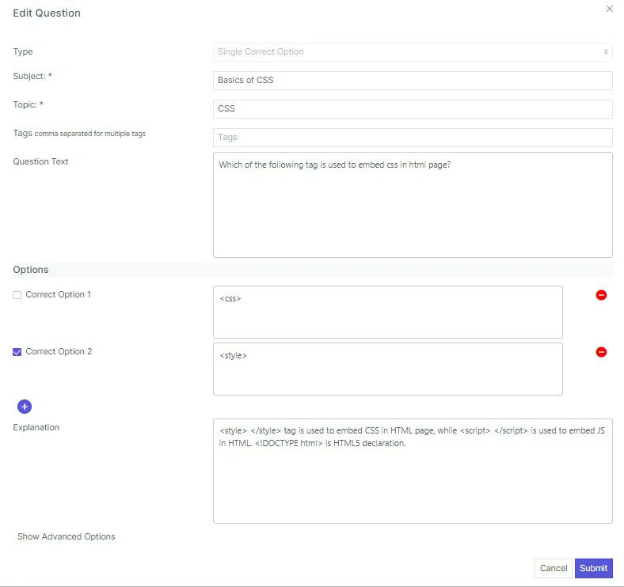Click the 'Tags comma separated' label

pyautogui.click(x=79, y=133)
